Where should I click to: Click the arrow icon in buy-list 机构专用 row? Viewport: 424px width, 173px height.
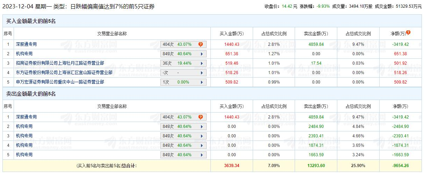pos(202,54)
